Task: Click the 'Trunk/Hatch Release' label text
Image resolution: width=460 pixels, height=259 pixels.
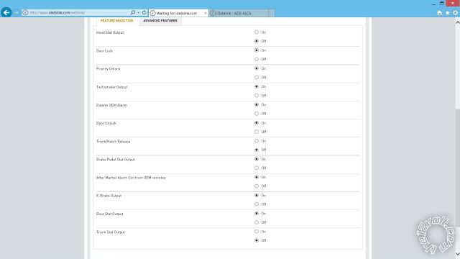Action: 114,142
